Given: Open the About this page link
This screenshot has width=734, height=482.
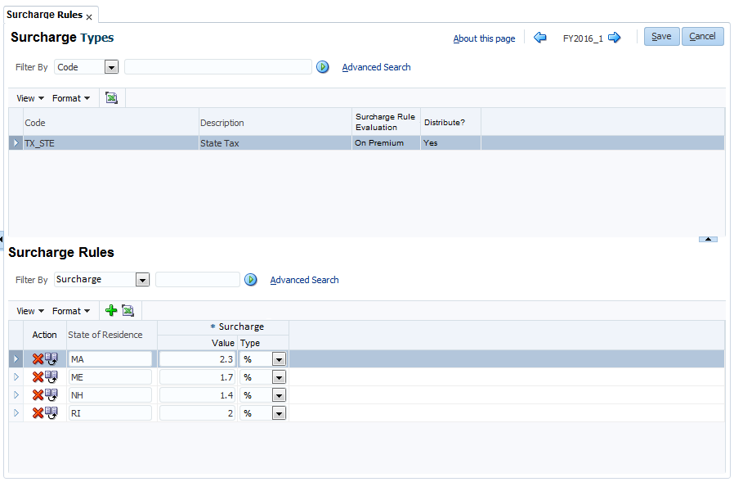Looking at the screenshot, I should tap(484, 38).
